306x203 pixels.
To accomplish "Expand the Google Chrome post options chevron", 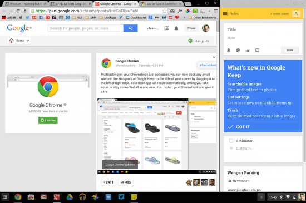I will pos(214,57).
